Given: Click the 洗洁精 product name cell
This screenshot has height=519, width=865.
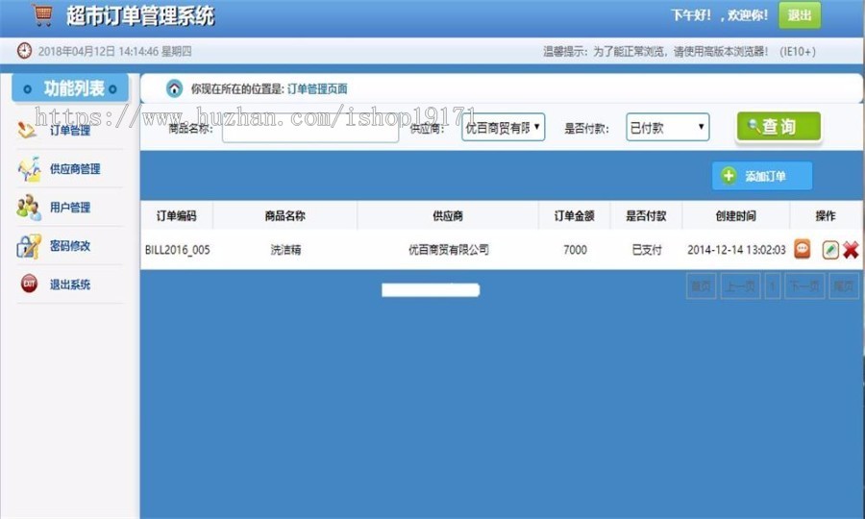Looking at the screenshot, I should [285, 250].
